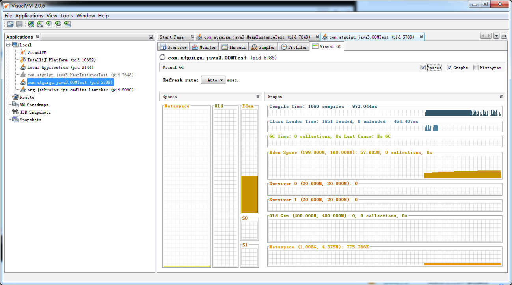Open the Threads tab
Viewport: 512px width, 285px height.
234,47
